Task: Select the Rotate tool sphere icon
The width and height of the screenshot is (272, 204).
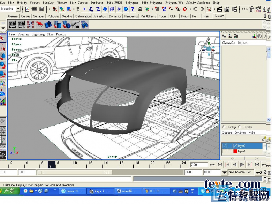Action: click(x=2, y=65)
